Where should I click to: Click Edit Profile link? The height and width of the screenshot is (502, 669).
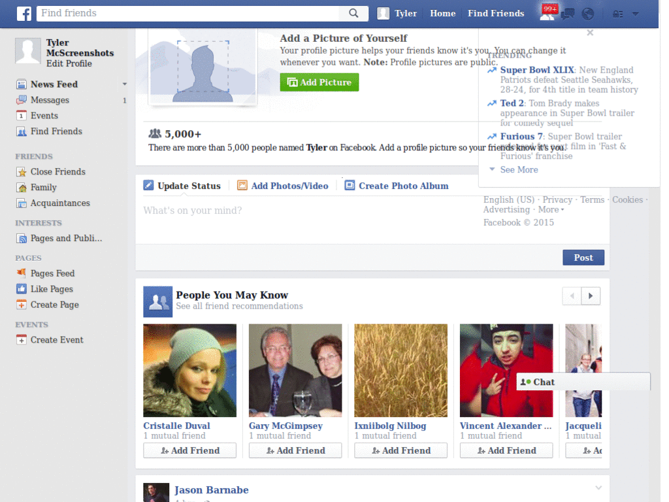click(x=69, y=63)
